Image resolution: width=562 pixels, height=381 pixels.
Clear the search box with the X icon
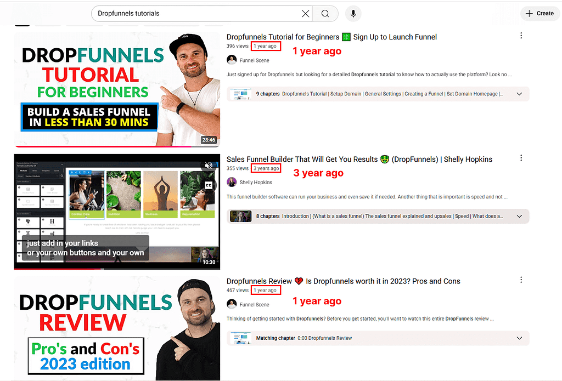pyautogui.click(x=305, y=14)
